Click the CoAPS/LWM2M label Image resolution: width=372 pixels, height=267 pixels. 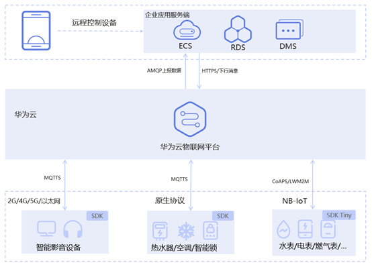(290, 181)
